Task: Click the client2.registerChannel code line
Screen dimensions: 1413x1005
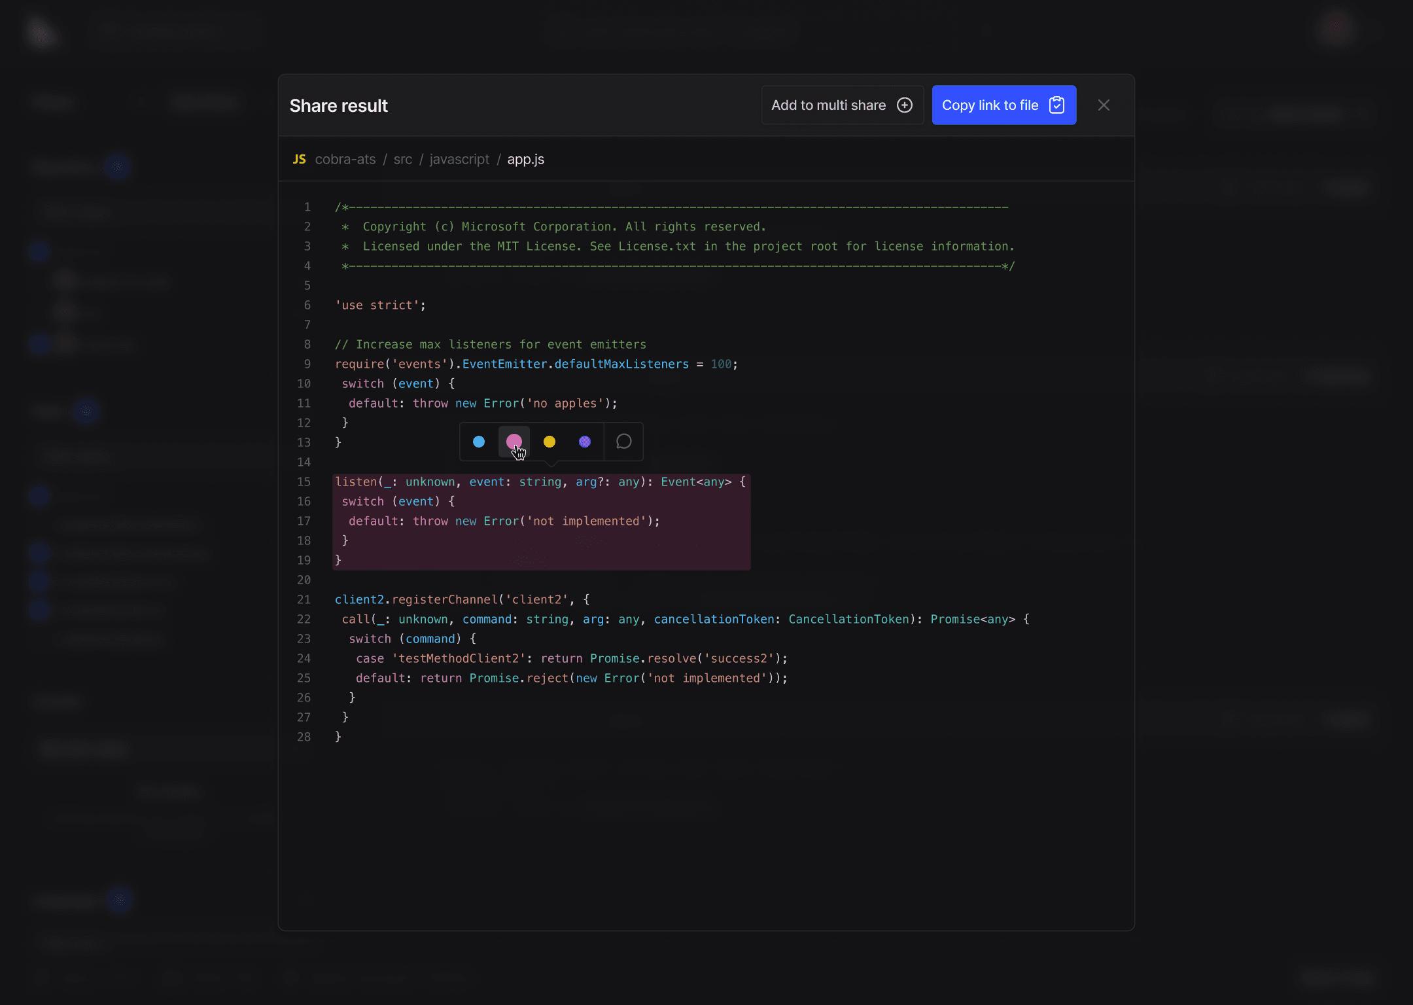Action: pyautogui.click(x=462, y=599)
